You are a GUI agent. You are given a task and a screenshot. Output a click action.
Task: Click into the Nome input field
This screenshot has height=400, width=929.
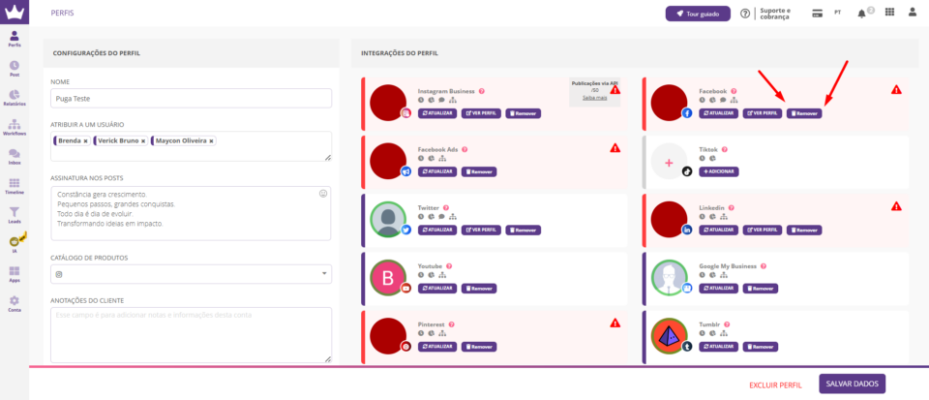coord(191,98)
